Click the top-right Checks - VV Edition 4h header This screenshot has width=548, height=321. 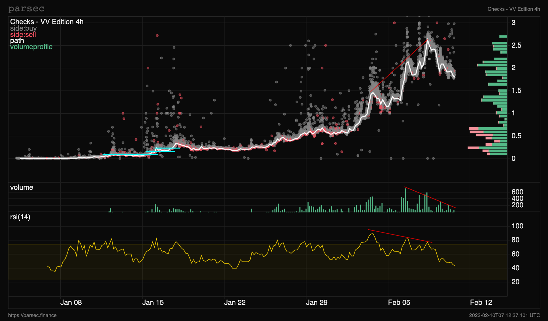[x=513, y=9]
